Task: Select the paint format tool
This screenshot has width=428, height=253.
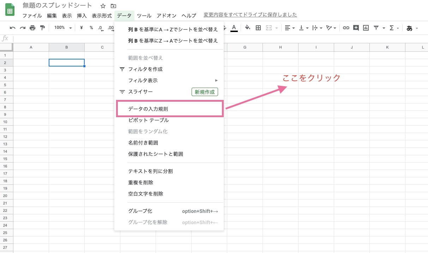Action: tap(42, 28)
